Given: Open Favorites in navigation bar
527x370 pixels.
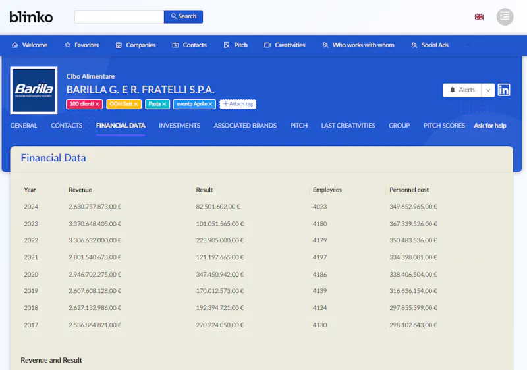Looking at the screenshot, I should coord(82,45).
